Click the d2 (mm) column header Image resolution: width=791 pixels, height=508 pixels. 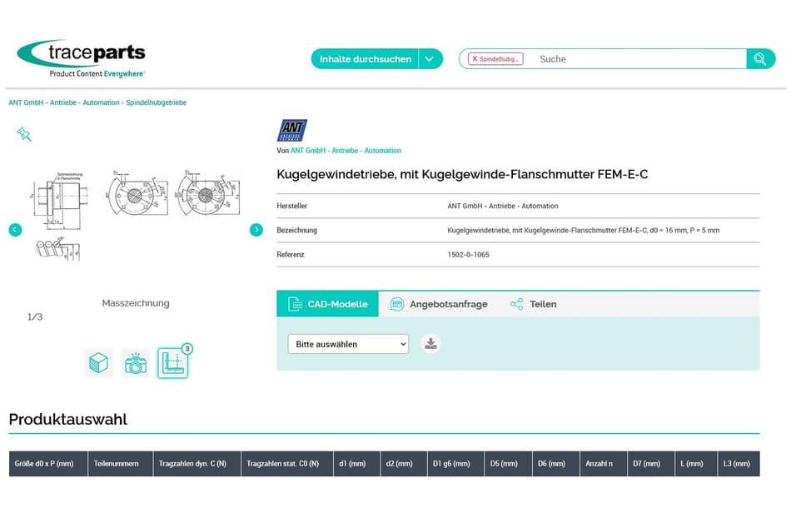[x=404, y=464]
